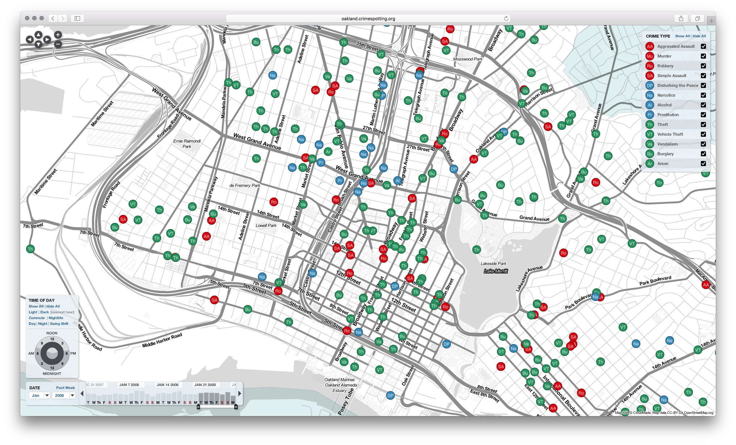Click the Arson legend icon
This screenshot has width=736, height=445.
(x=649, y=164)
